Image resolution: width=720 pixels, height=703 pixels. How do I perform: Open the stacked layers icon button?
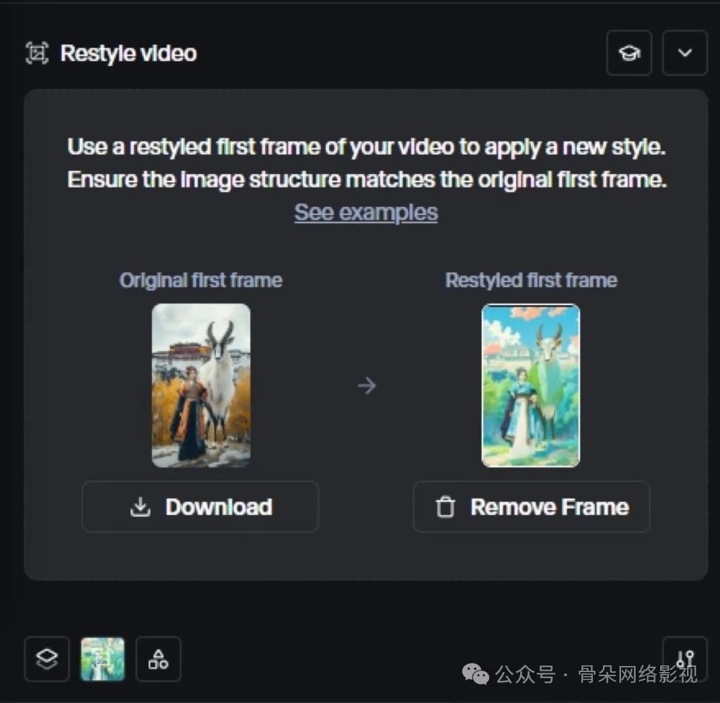pos(46,659)
